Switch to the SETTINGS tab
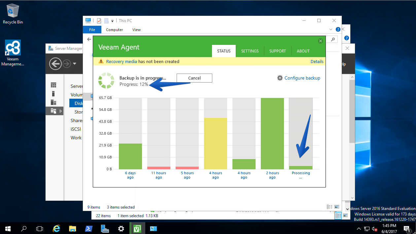 [250, 51]
